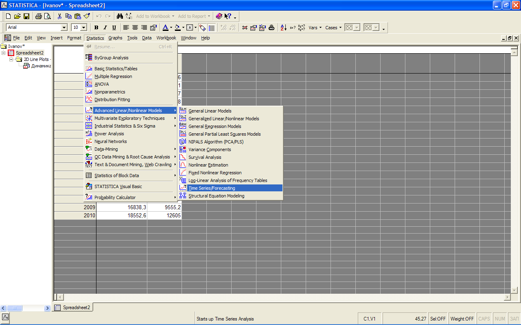Image resolution: width=521 pixels, height=325 pixels.
Task: Open the Probability Calculator submenu
Action: [x=131, y=197]
